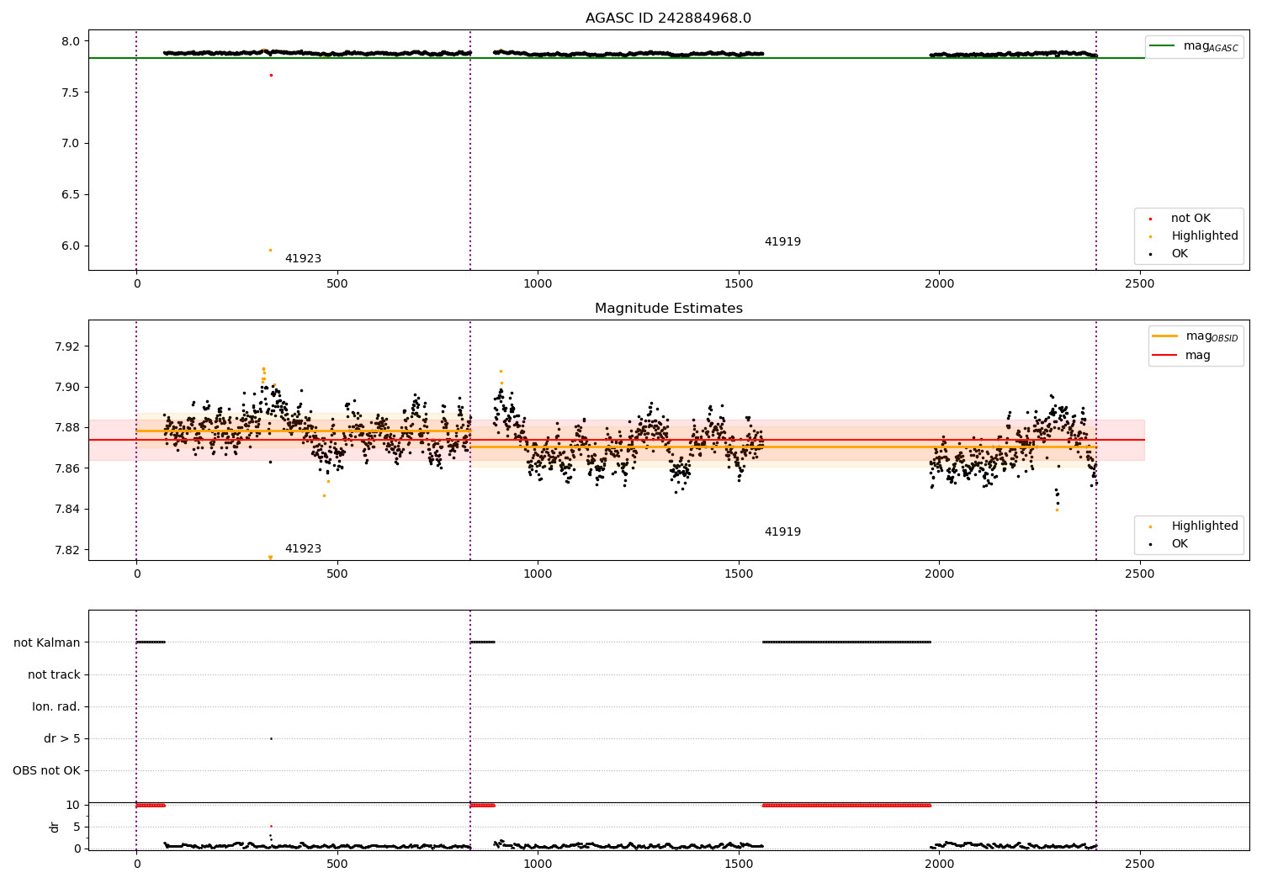
Task: Click the 'not track' axis label
Action: [54, 674]
